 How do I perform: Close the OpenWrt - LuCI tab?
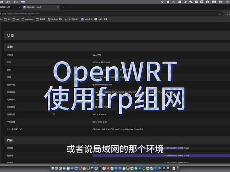tap(58, 7)
